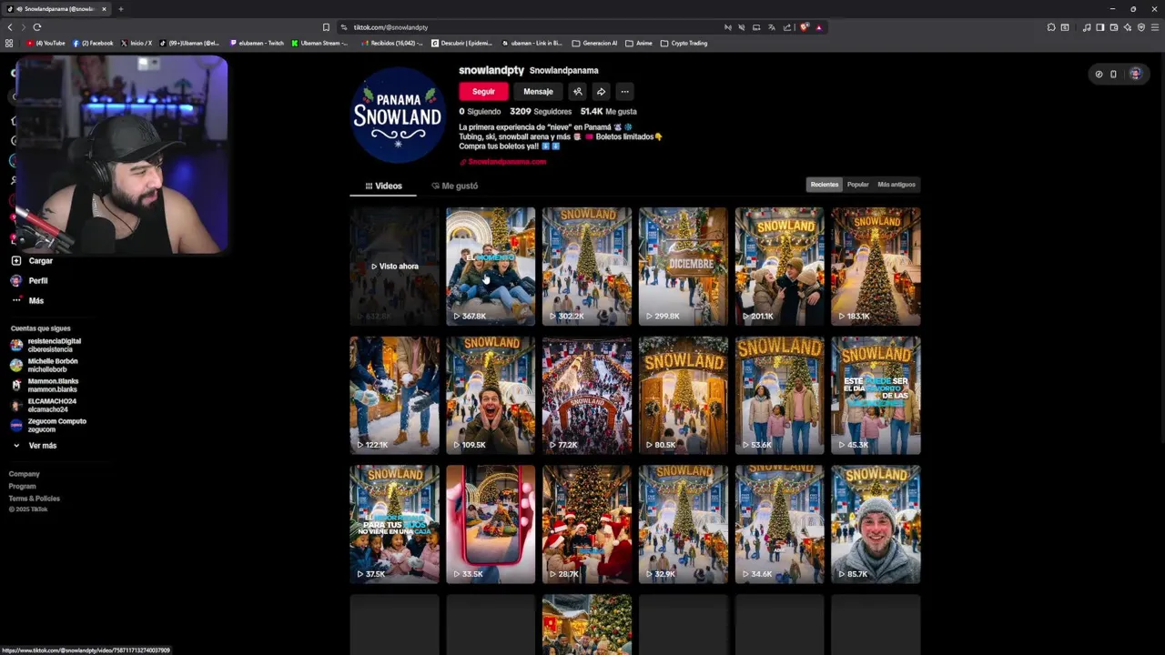1165x655 pixels.
Task: Switch to the Videos tab
Action: [383, 186]
